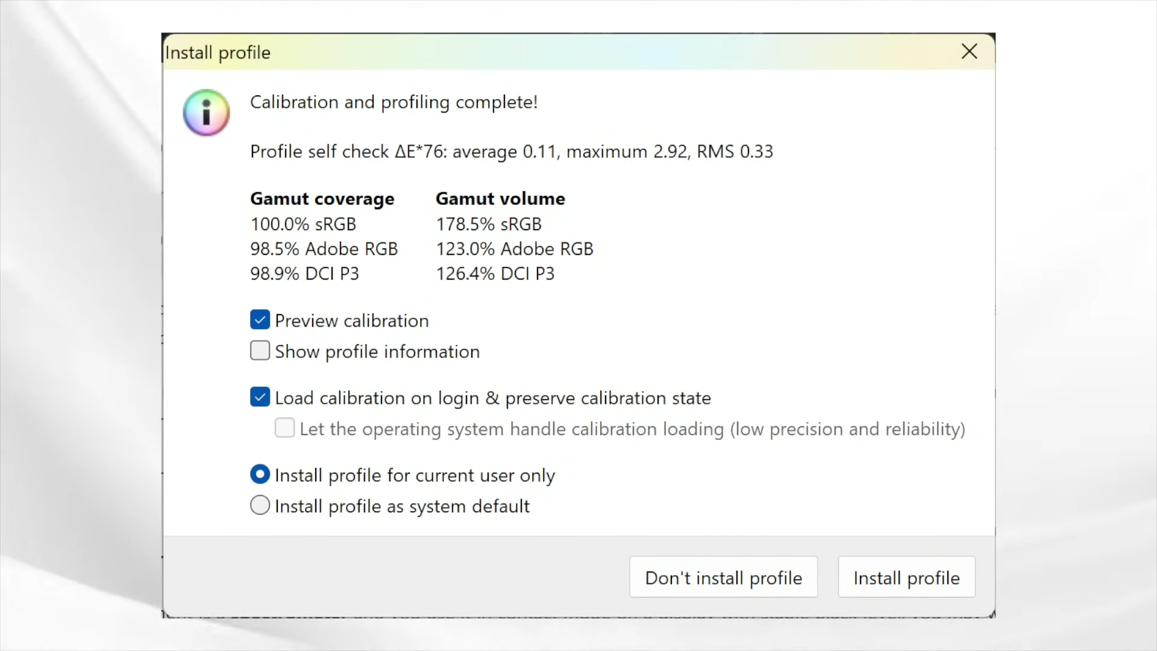Click the Install profile title bar text
Image resolution: width=1157 pixels, height=651 pixels.
point(218,52)
